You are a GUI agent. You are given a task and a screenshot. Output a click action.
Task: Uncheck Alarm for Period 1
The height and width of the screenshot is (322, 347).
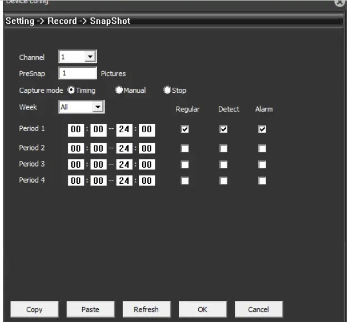coord(262,129)
